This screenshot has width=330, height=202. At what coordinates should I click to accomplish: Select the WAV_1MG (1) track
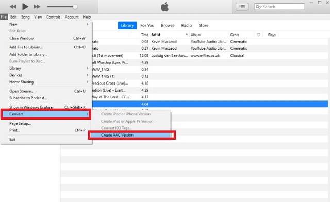210,76
